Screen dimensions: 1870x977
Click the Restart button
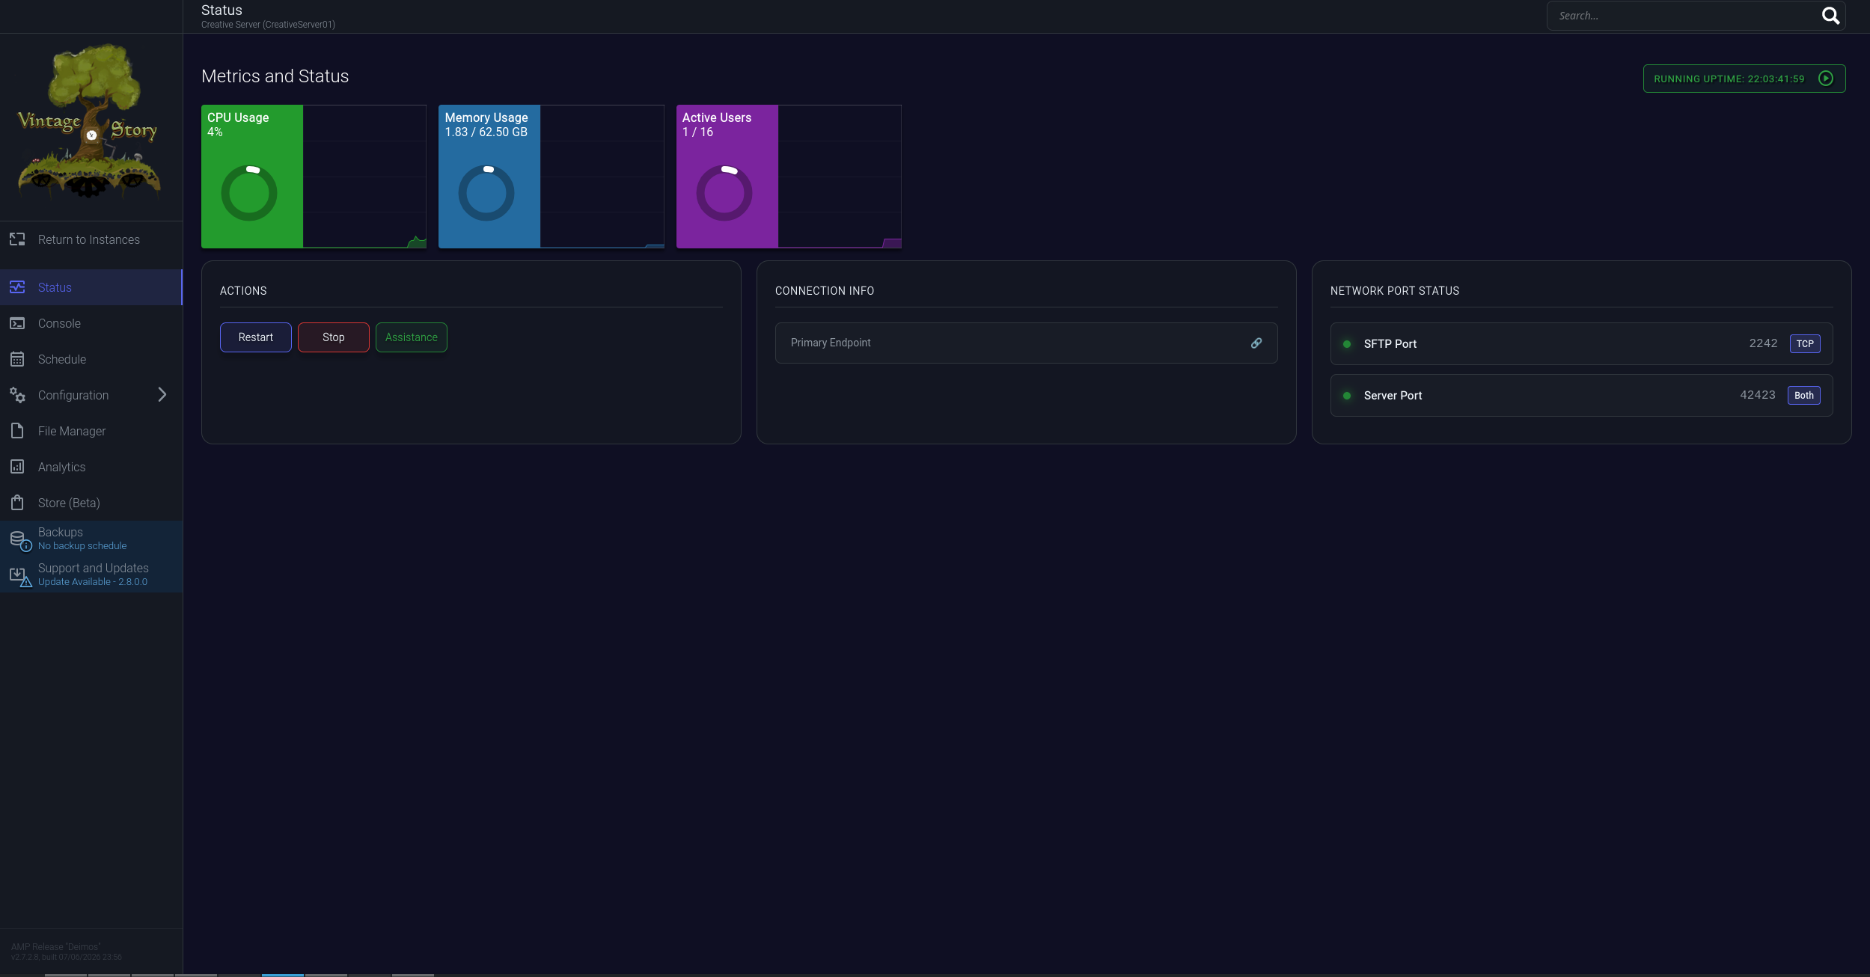256,337
